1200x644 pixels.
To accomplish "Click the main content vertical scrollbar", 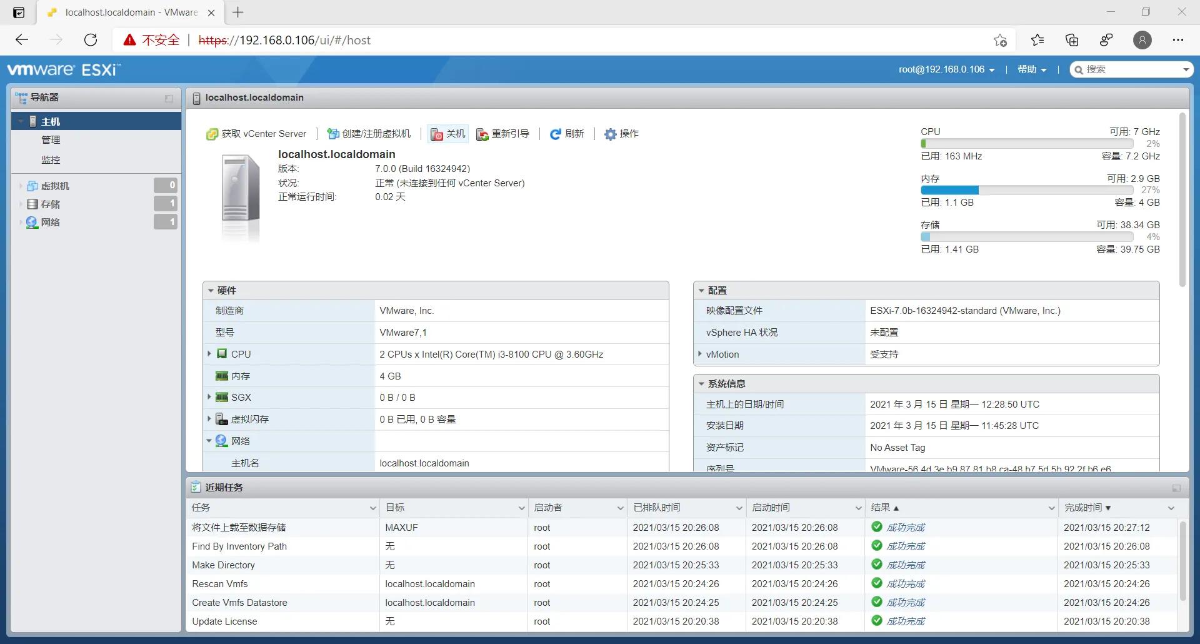I will click(x=1182, y=200).
